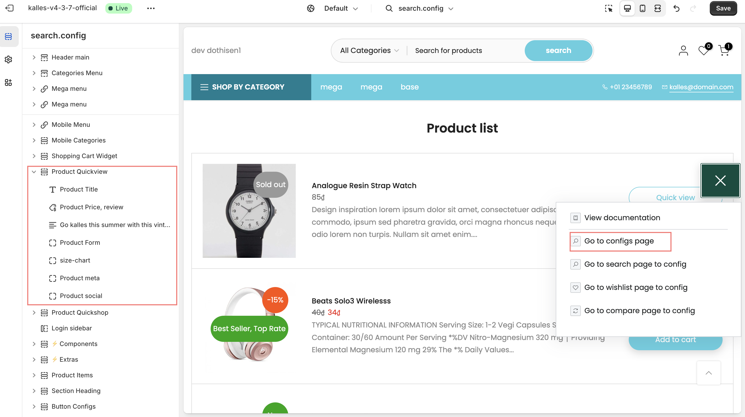Select Go to configs page
Screen dimensions: 745x417
[x=619, y=241]
